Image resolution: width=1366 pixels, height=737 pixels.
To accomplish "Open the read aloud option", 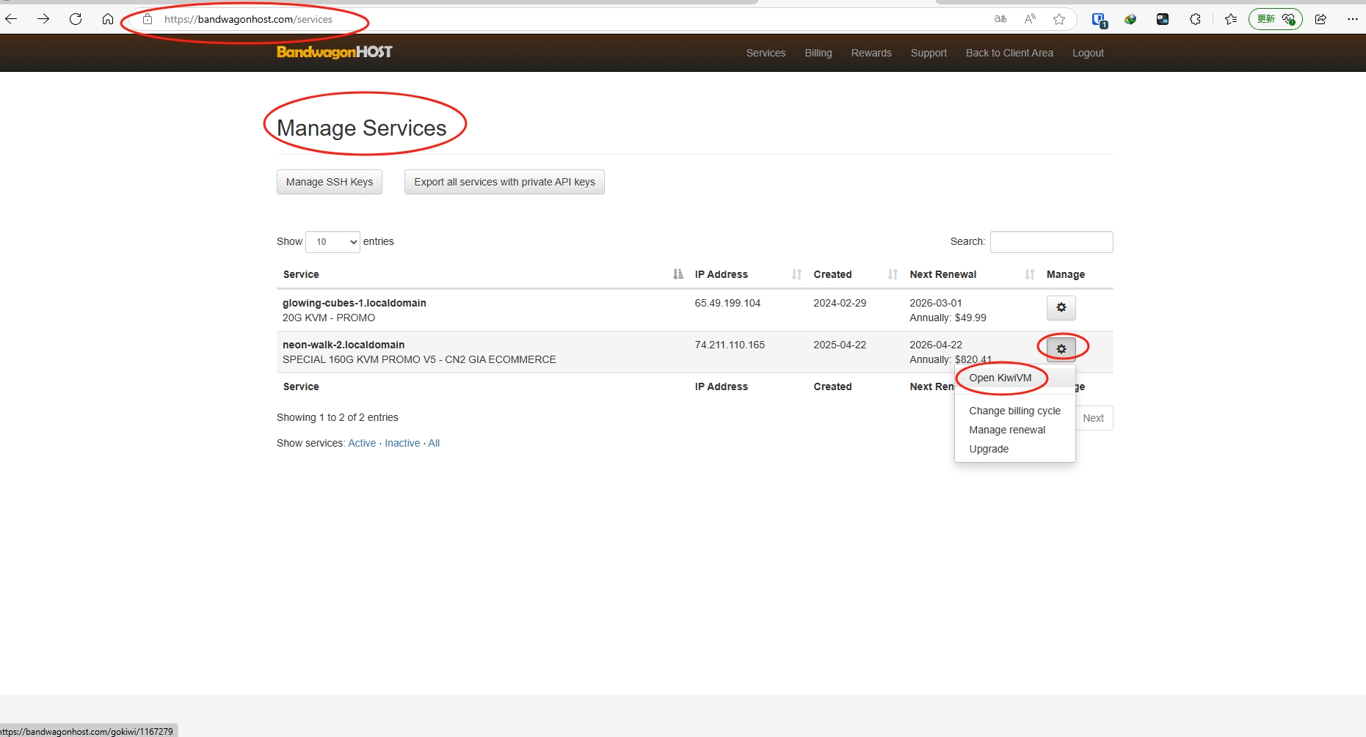I will [x=1030, y=19].
